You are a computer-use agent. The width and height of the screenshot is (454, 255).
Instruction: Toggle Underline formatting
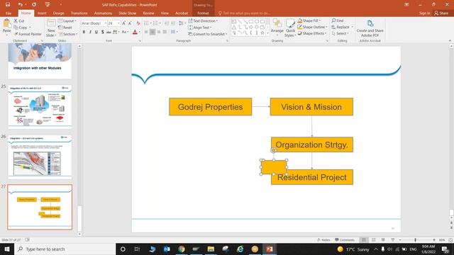pyautogui.click(x=96, y=32)
